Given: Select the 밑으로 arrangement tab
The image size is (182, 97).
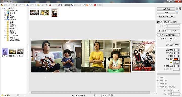Looking at the screenshot, I should click(160, 22).
